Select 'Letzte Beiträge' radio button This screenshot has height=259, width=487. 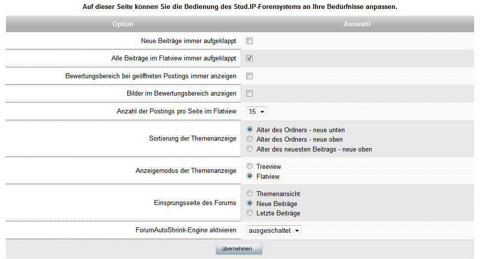250,213
